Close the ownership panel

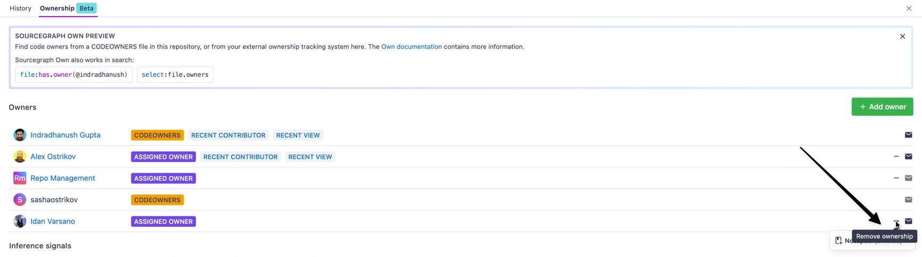909,9
